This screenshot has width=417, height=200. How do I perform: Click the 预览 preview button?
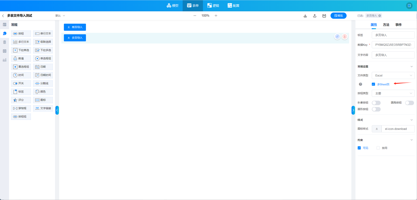[x=338, y=16]
